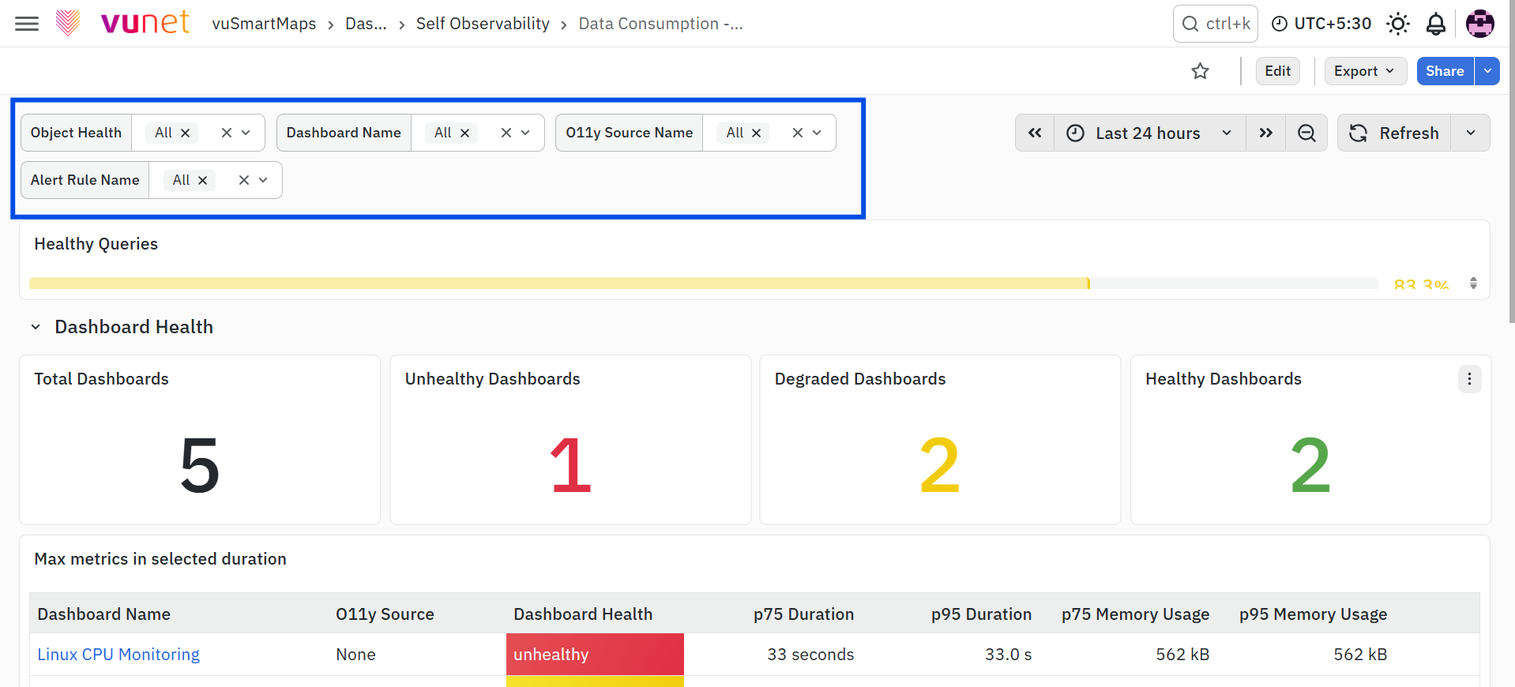Click the red unhealthy status cell
The image size is (1515, 687).
coord(595,655)
